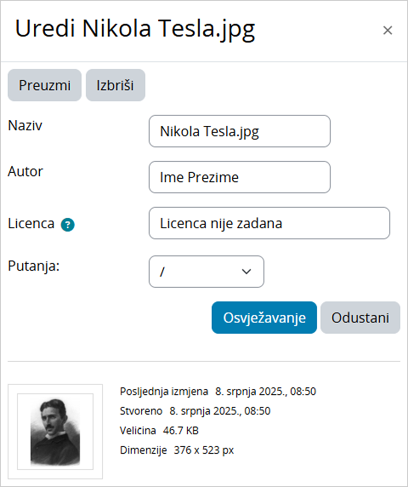The image size is (408, 487).
Task: Click the Preuzmi button to download
Action: tap(44, 85)
